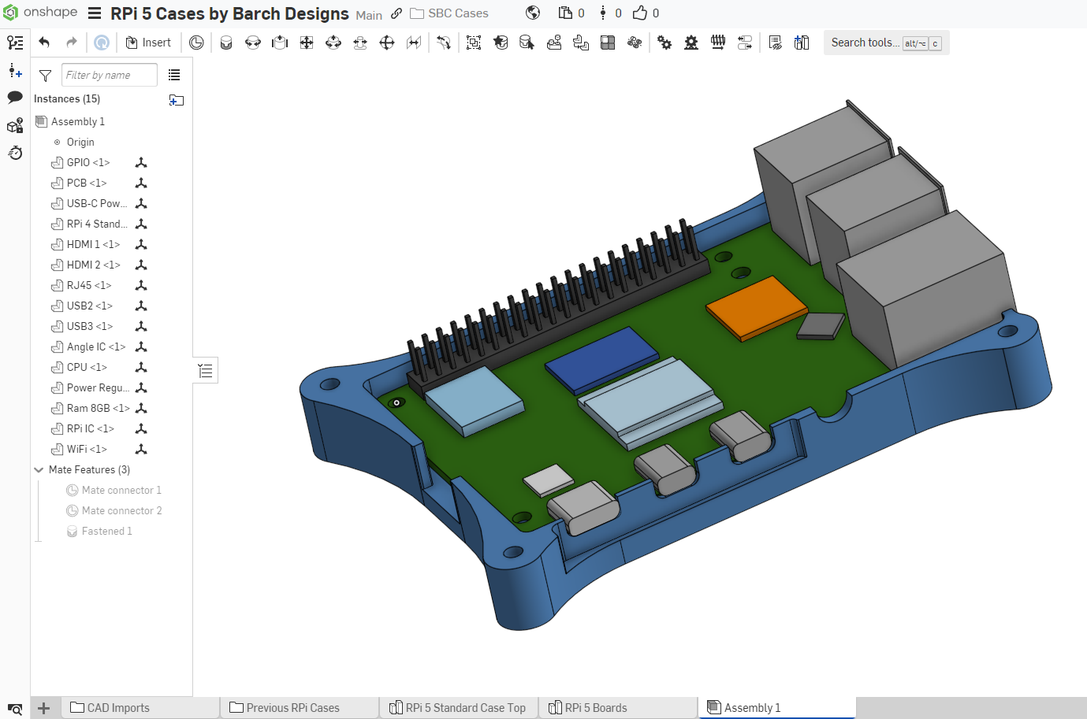Click the mate indicator beside USB3
The image size is (1087, 719).
[x=141, y=326]
